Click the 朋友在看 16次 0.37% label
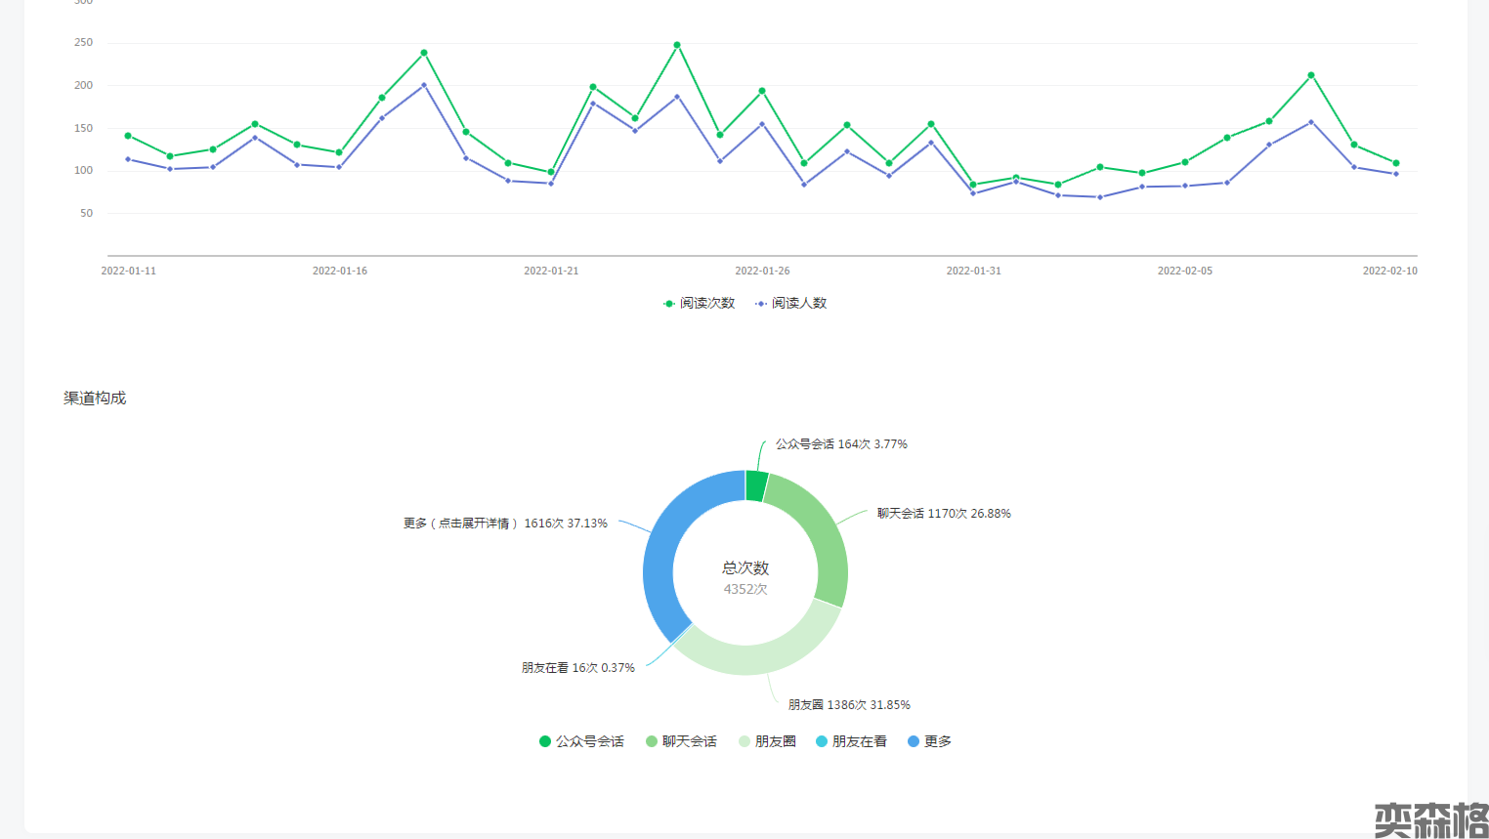Screen dimensions: 1489x839 tap(578, 668)
